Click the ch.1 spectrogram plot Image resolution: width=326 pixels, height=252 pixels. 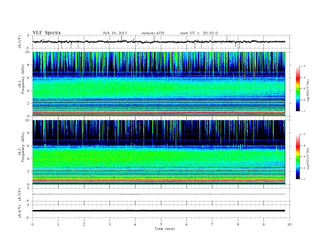point(158,84)
